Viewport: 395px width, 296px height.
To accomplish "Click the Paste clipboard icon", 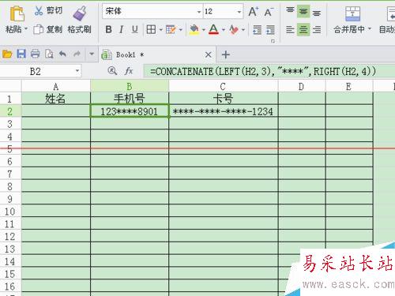I will (17, 13).
